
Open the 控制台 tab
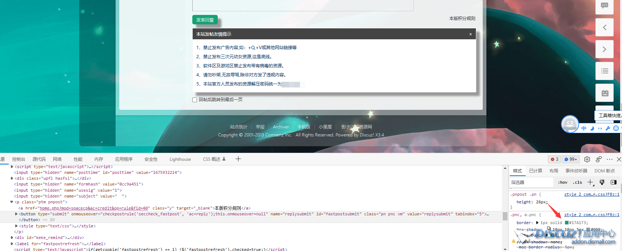coord(19,159)
